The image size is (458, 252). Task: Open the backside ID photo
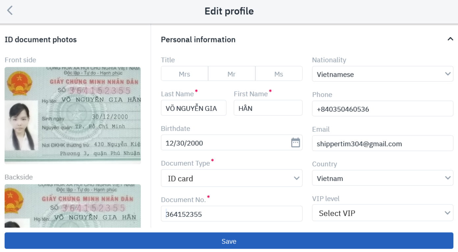click(x=73, y=206)
